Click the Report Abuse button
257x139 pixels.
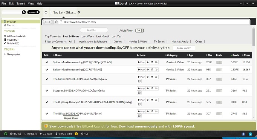pyautogui.click(x=71, y=118)
